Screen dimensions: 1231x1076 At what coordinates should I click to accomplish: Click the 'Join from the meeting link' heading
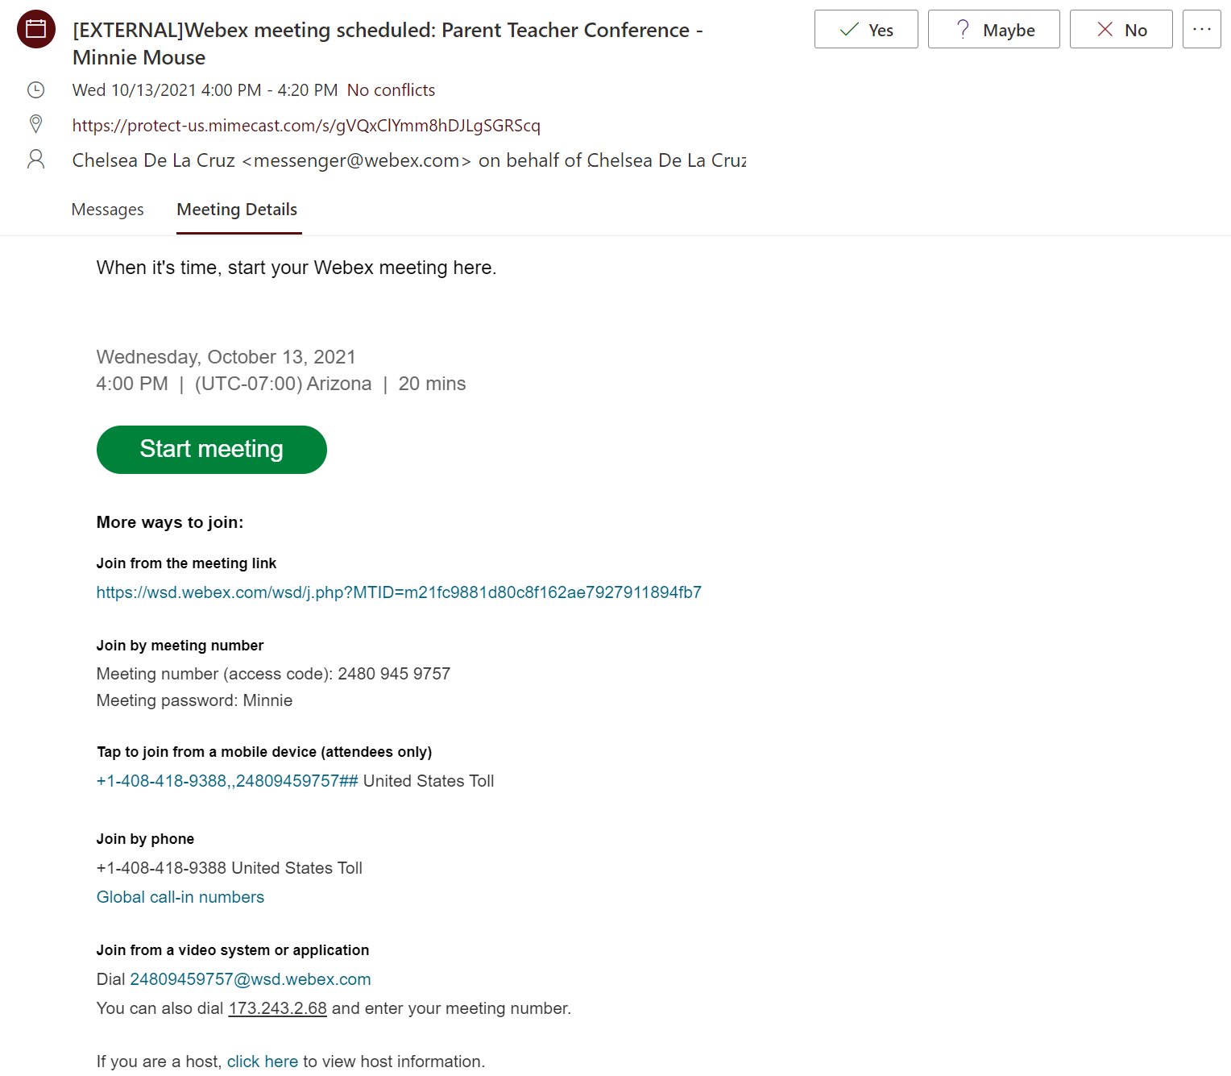pyautogui.click(x=186, y=563)
